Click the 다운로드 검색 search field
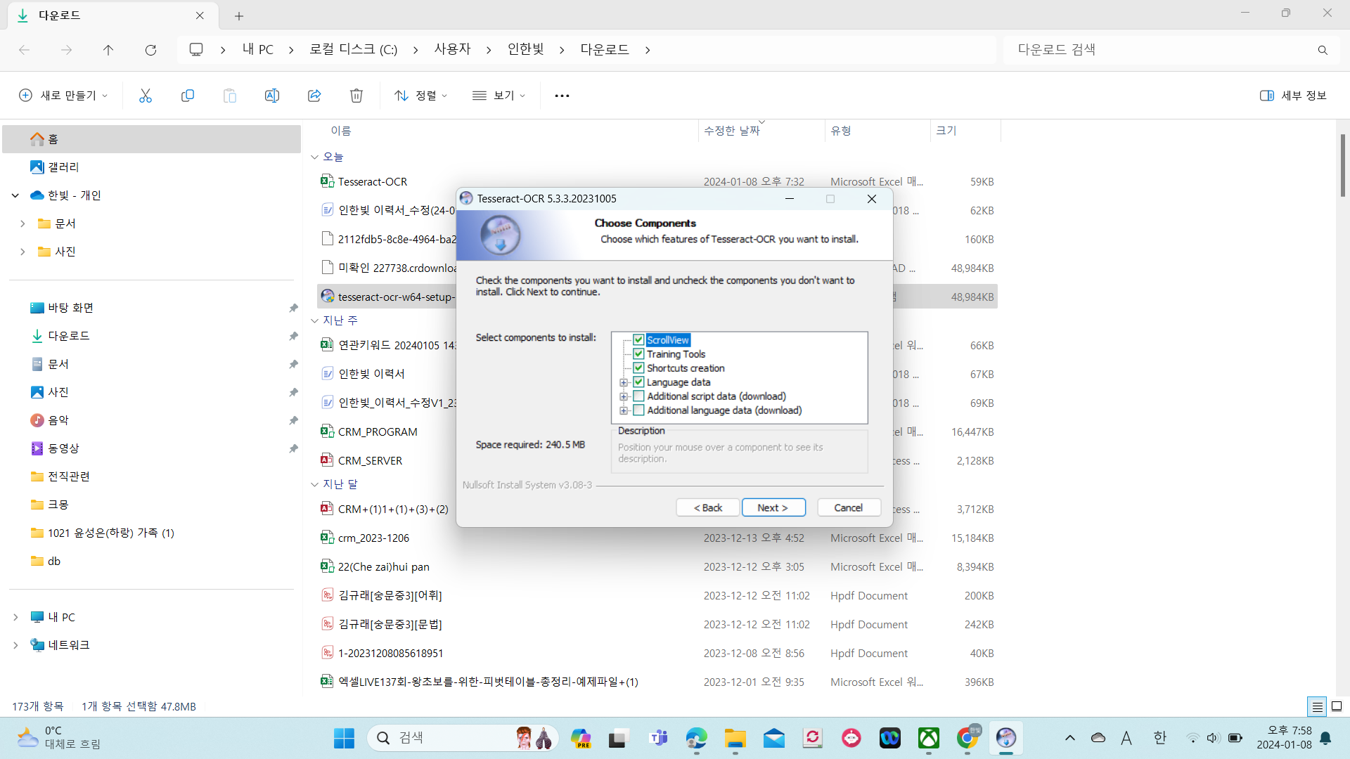 [x=1160, y=50]
